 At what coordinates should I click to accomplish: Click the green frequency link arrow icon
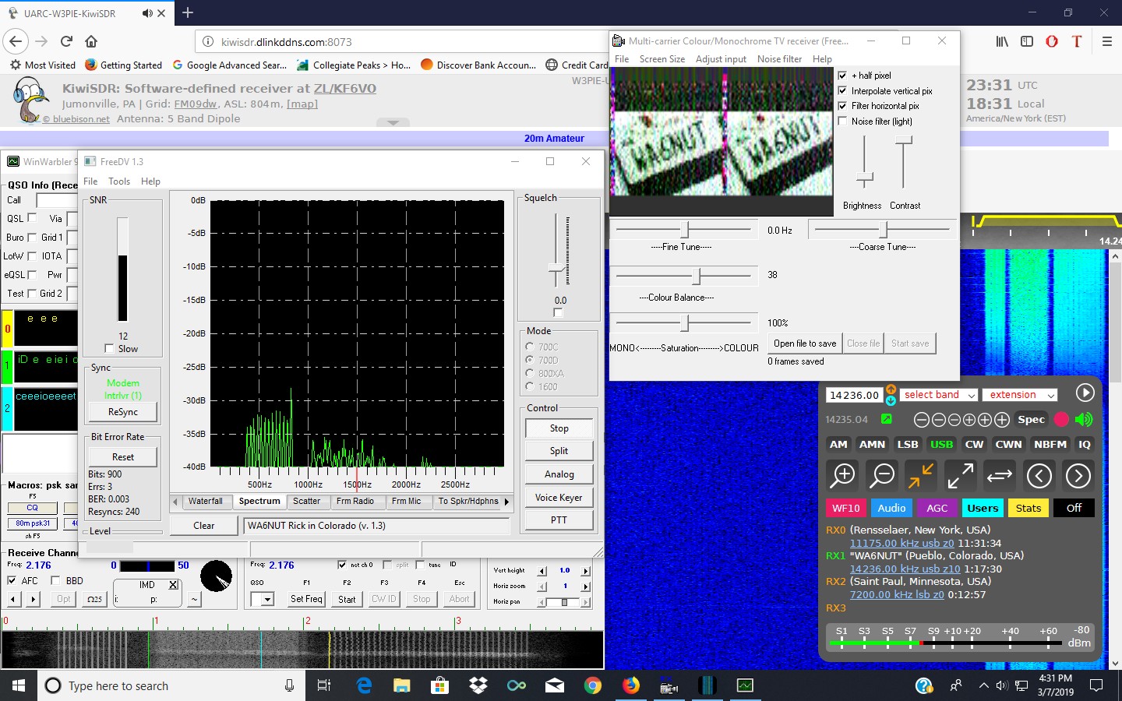click(x=886, y=419)
